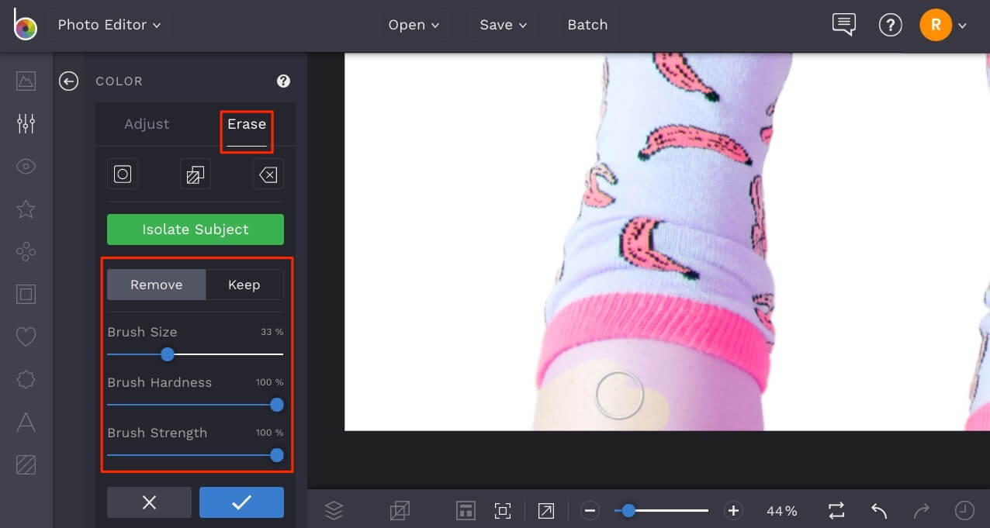Click the reset erase backspace icon
Image resolution: width=990 pixels, height=528 pixels.
[268, 174]
